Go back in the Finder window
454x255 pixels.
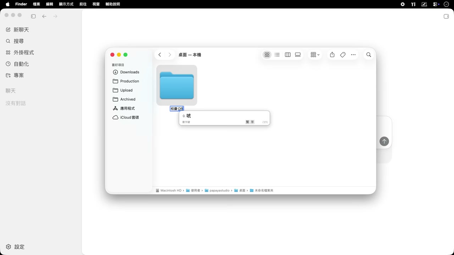(x=160, y=55)
